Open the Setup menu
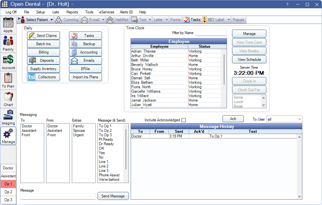The height and width of the screenshot is (205, 322). [40, 12]
